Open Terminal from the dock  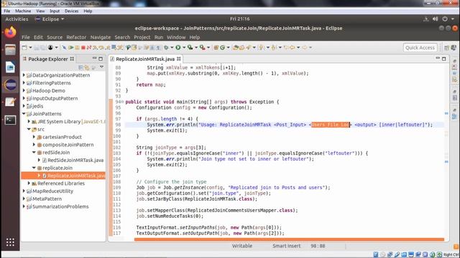point(10,120)
